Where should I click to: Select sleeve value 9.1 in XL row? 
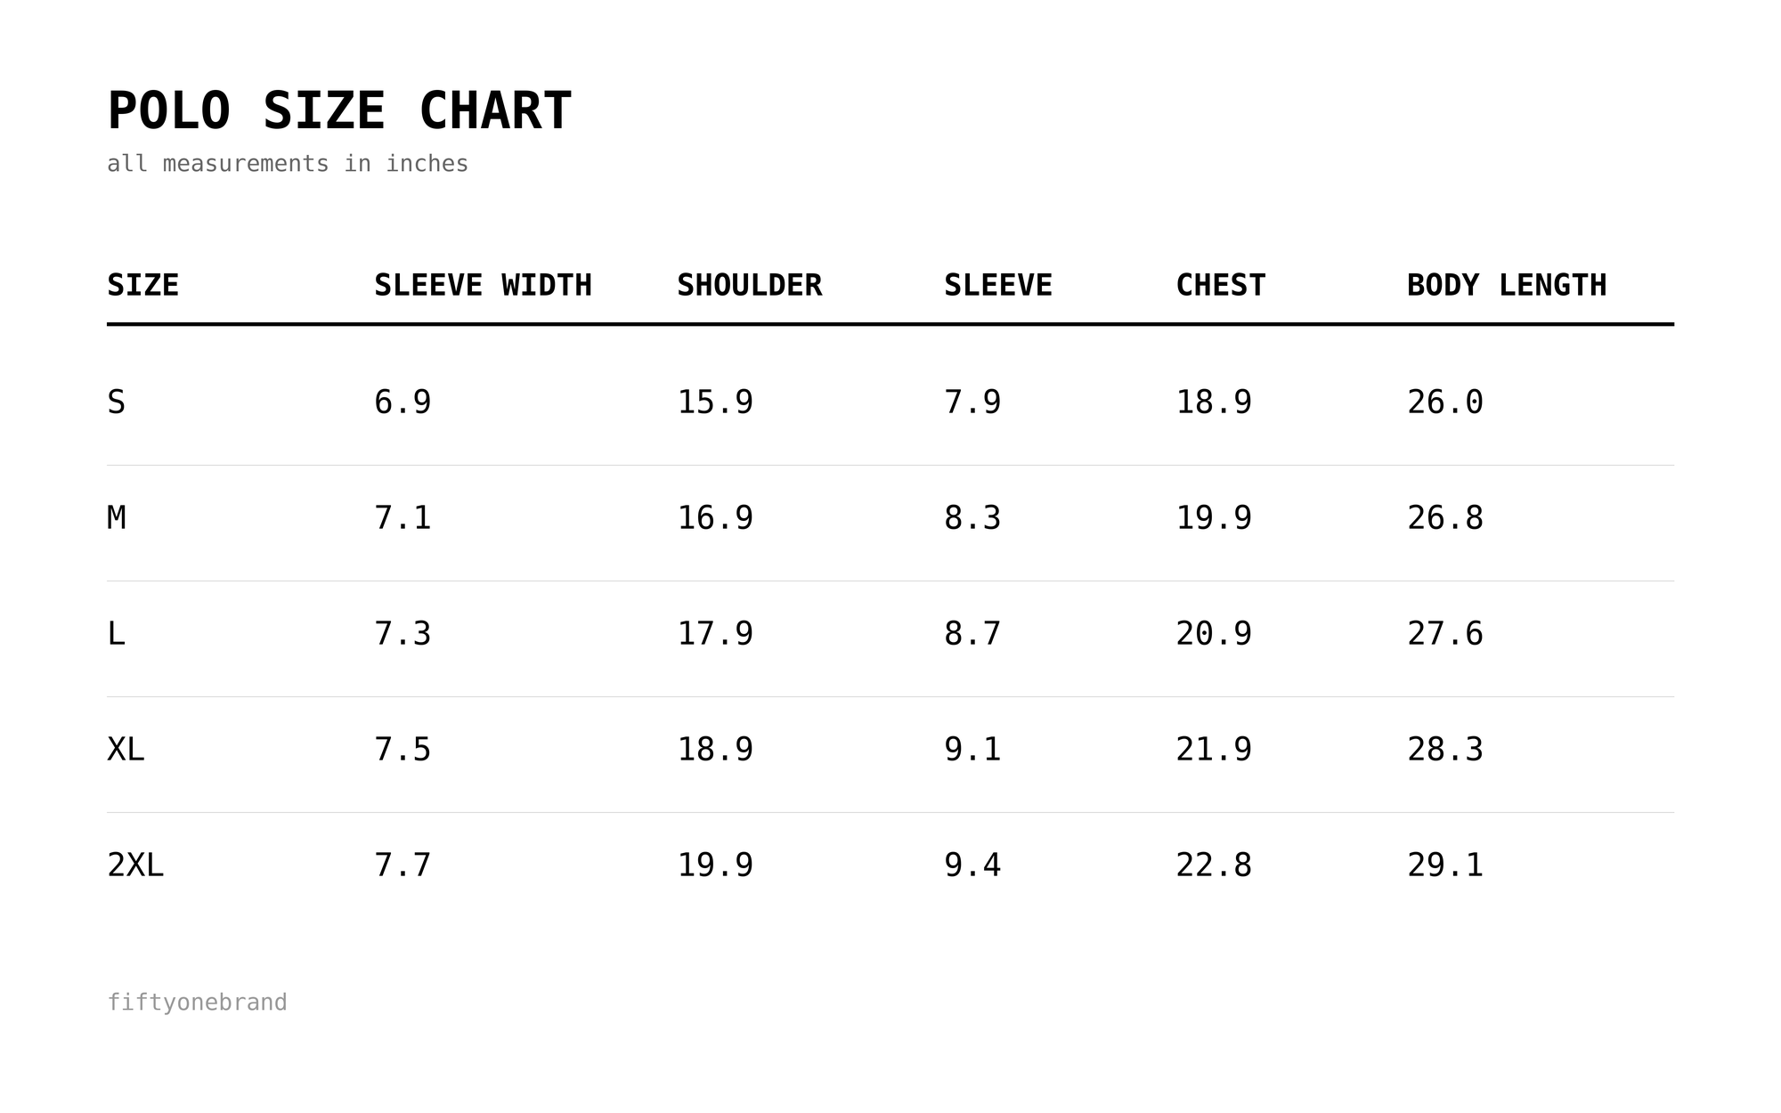[972, 750]
